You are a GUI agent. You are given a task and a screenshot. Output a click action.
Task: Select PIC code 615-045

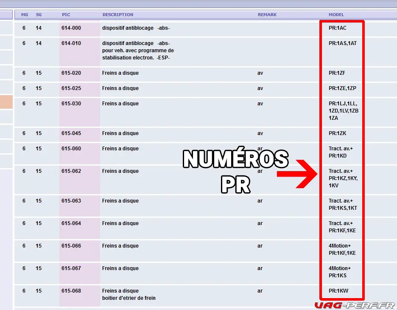71,133
